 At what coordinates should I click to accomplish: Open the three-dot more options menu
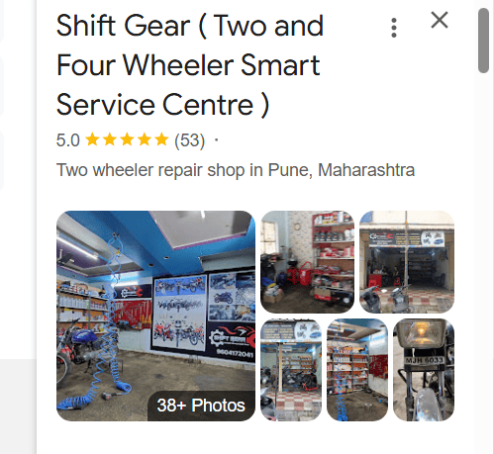pyautogui.click(x=393, y=28)
